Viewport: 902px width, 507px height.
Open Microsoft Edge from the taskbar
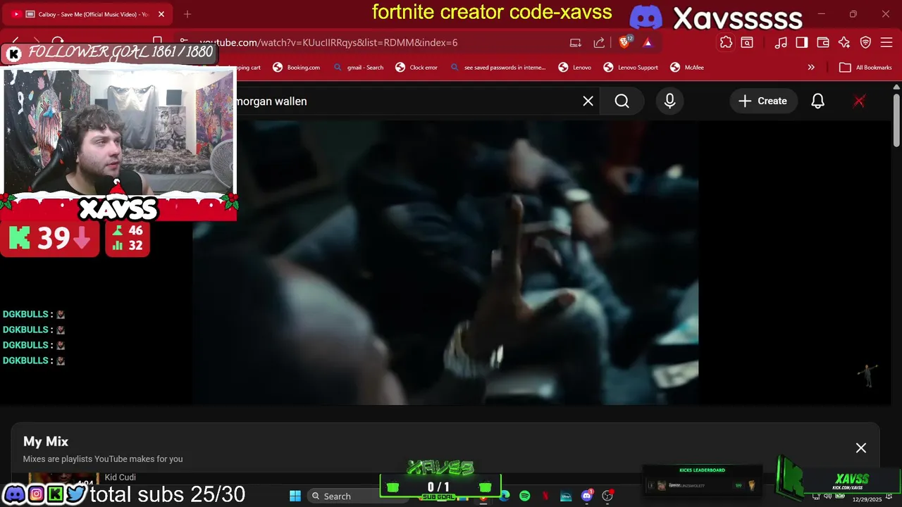505,496
